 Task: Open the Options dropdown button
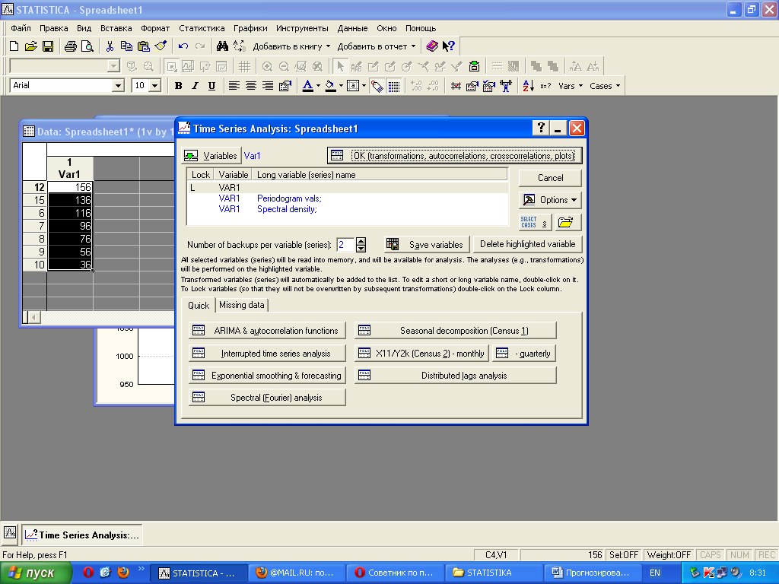tap(551, 200)
